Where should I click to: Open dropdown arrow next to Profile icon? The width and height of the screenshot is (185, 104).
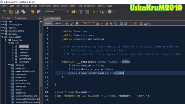tap(113, 12)
